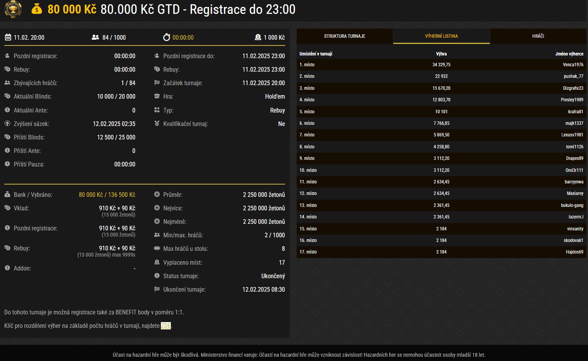Click dollar icon next to Addon

[x=7, y=268]
